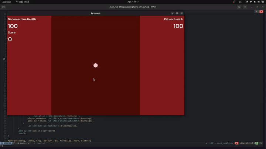The width and height of the screenshot is (266, 149).
Task: Maximize the Bevy App window
Action: pos(177,13)
